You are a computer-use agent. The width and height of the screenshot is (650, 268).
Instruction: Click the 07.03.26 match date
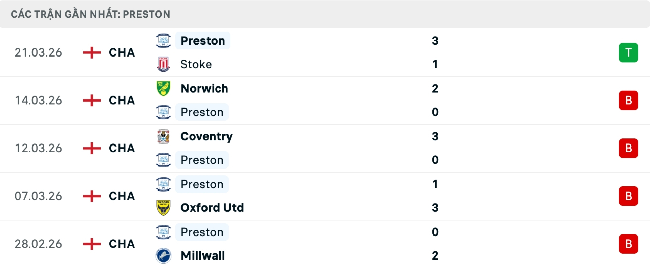[38, 196]
